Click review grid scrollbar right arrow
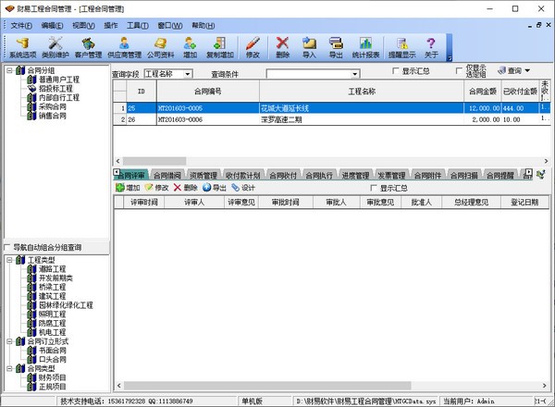The height and width of the screenshot is (407, 555). coord(545,386)
